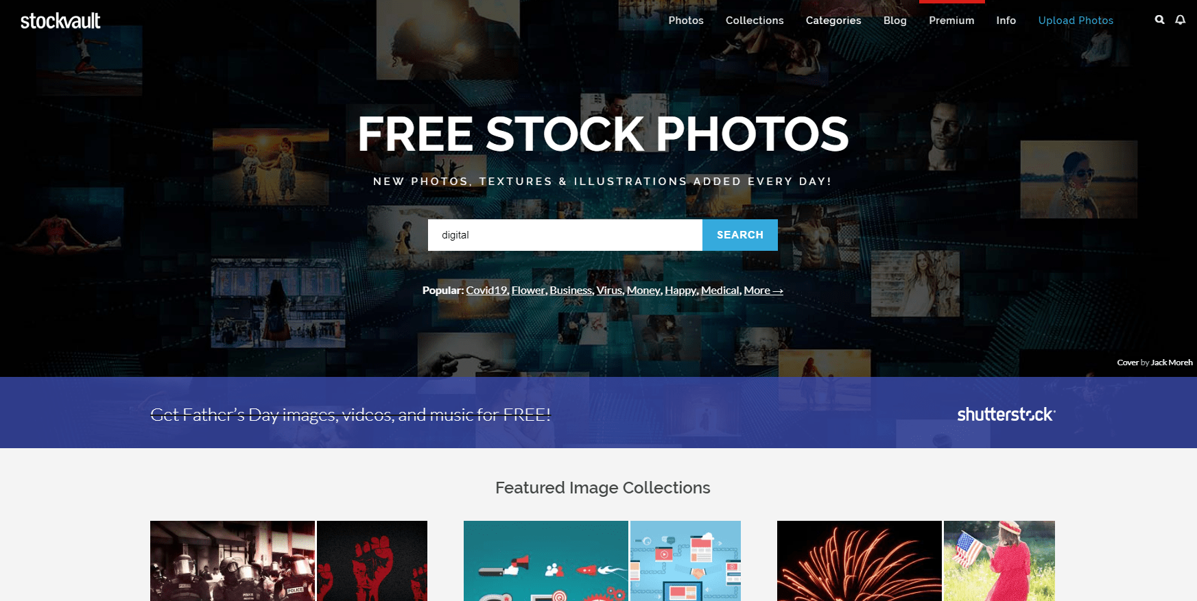Click the blue SEARCH button
The width and height of the screenshot is (1197, 601).
click(x=740, y=235)
